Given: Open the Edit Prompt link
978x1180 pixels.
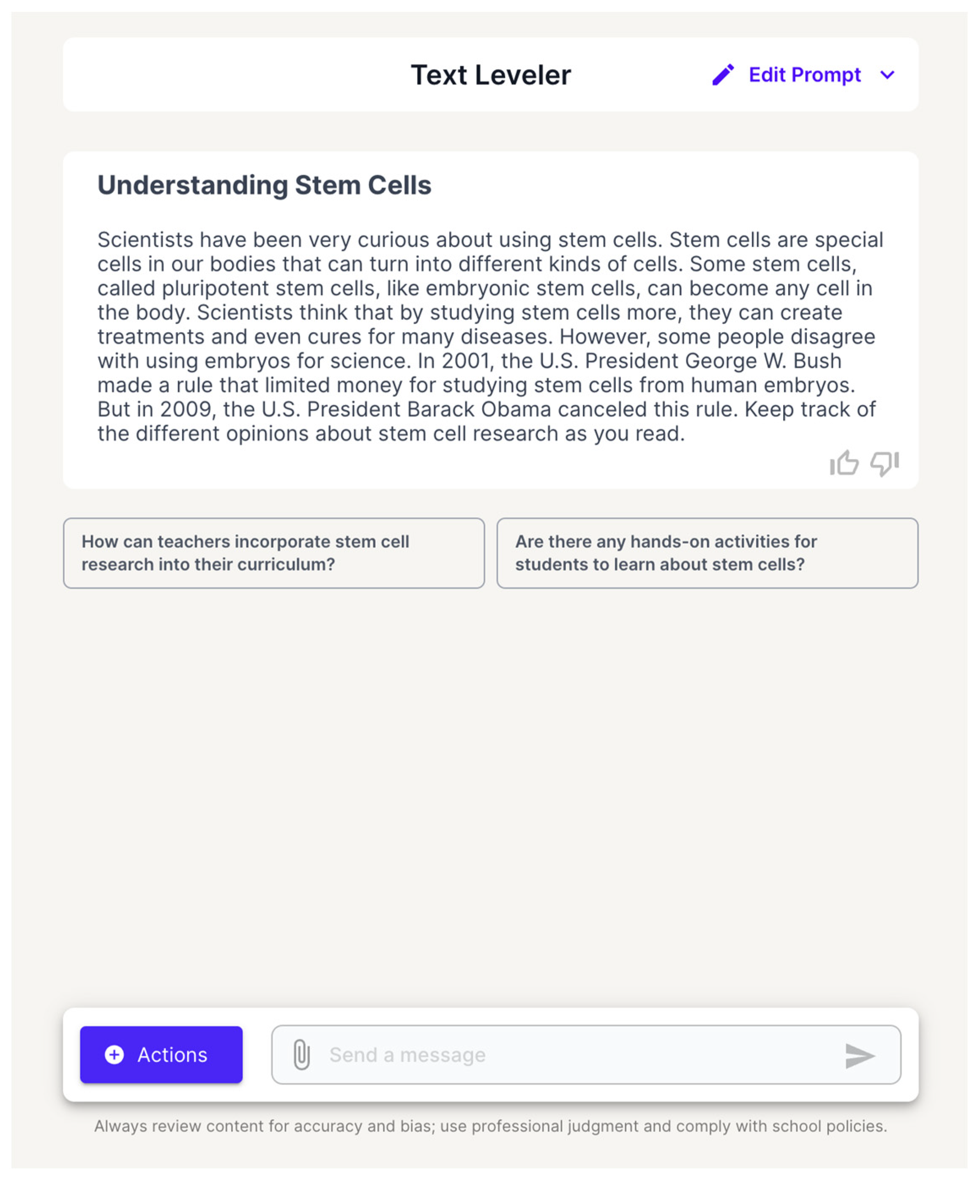Looking at the screenshot, I should (x=804, y=75).
